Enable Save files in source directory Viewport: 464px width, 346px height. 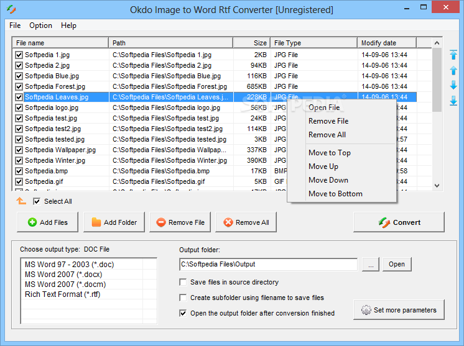coord(183,282)
